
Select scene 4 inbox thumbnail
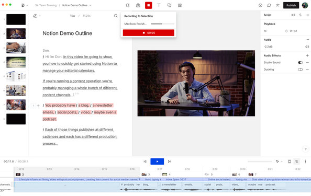(x=16, y=62)
